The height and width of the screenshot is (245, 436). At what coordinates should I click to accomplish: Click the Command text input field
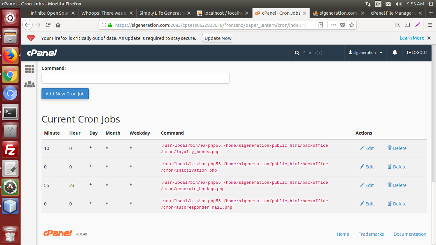pyautogui.click(x=135, y=78)
